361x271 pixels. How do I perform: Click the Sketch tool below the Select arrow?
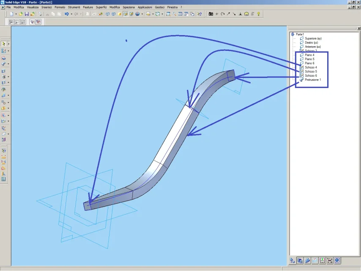[x=4, y=51]
